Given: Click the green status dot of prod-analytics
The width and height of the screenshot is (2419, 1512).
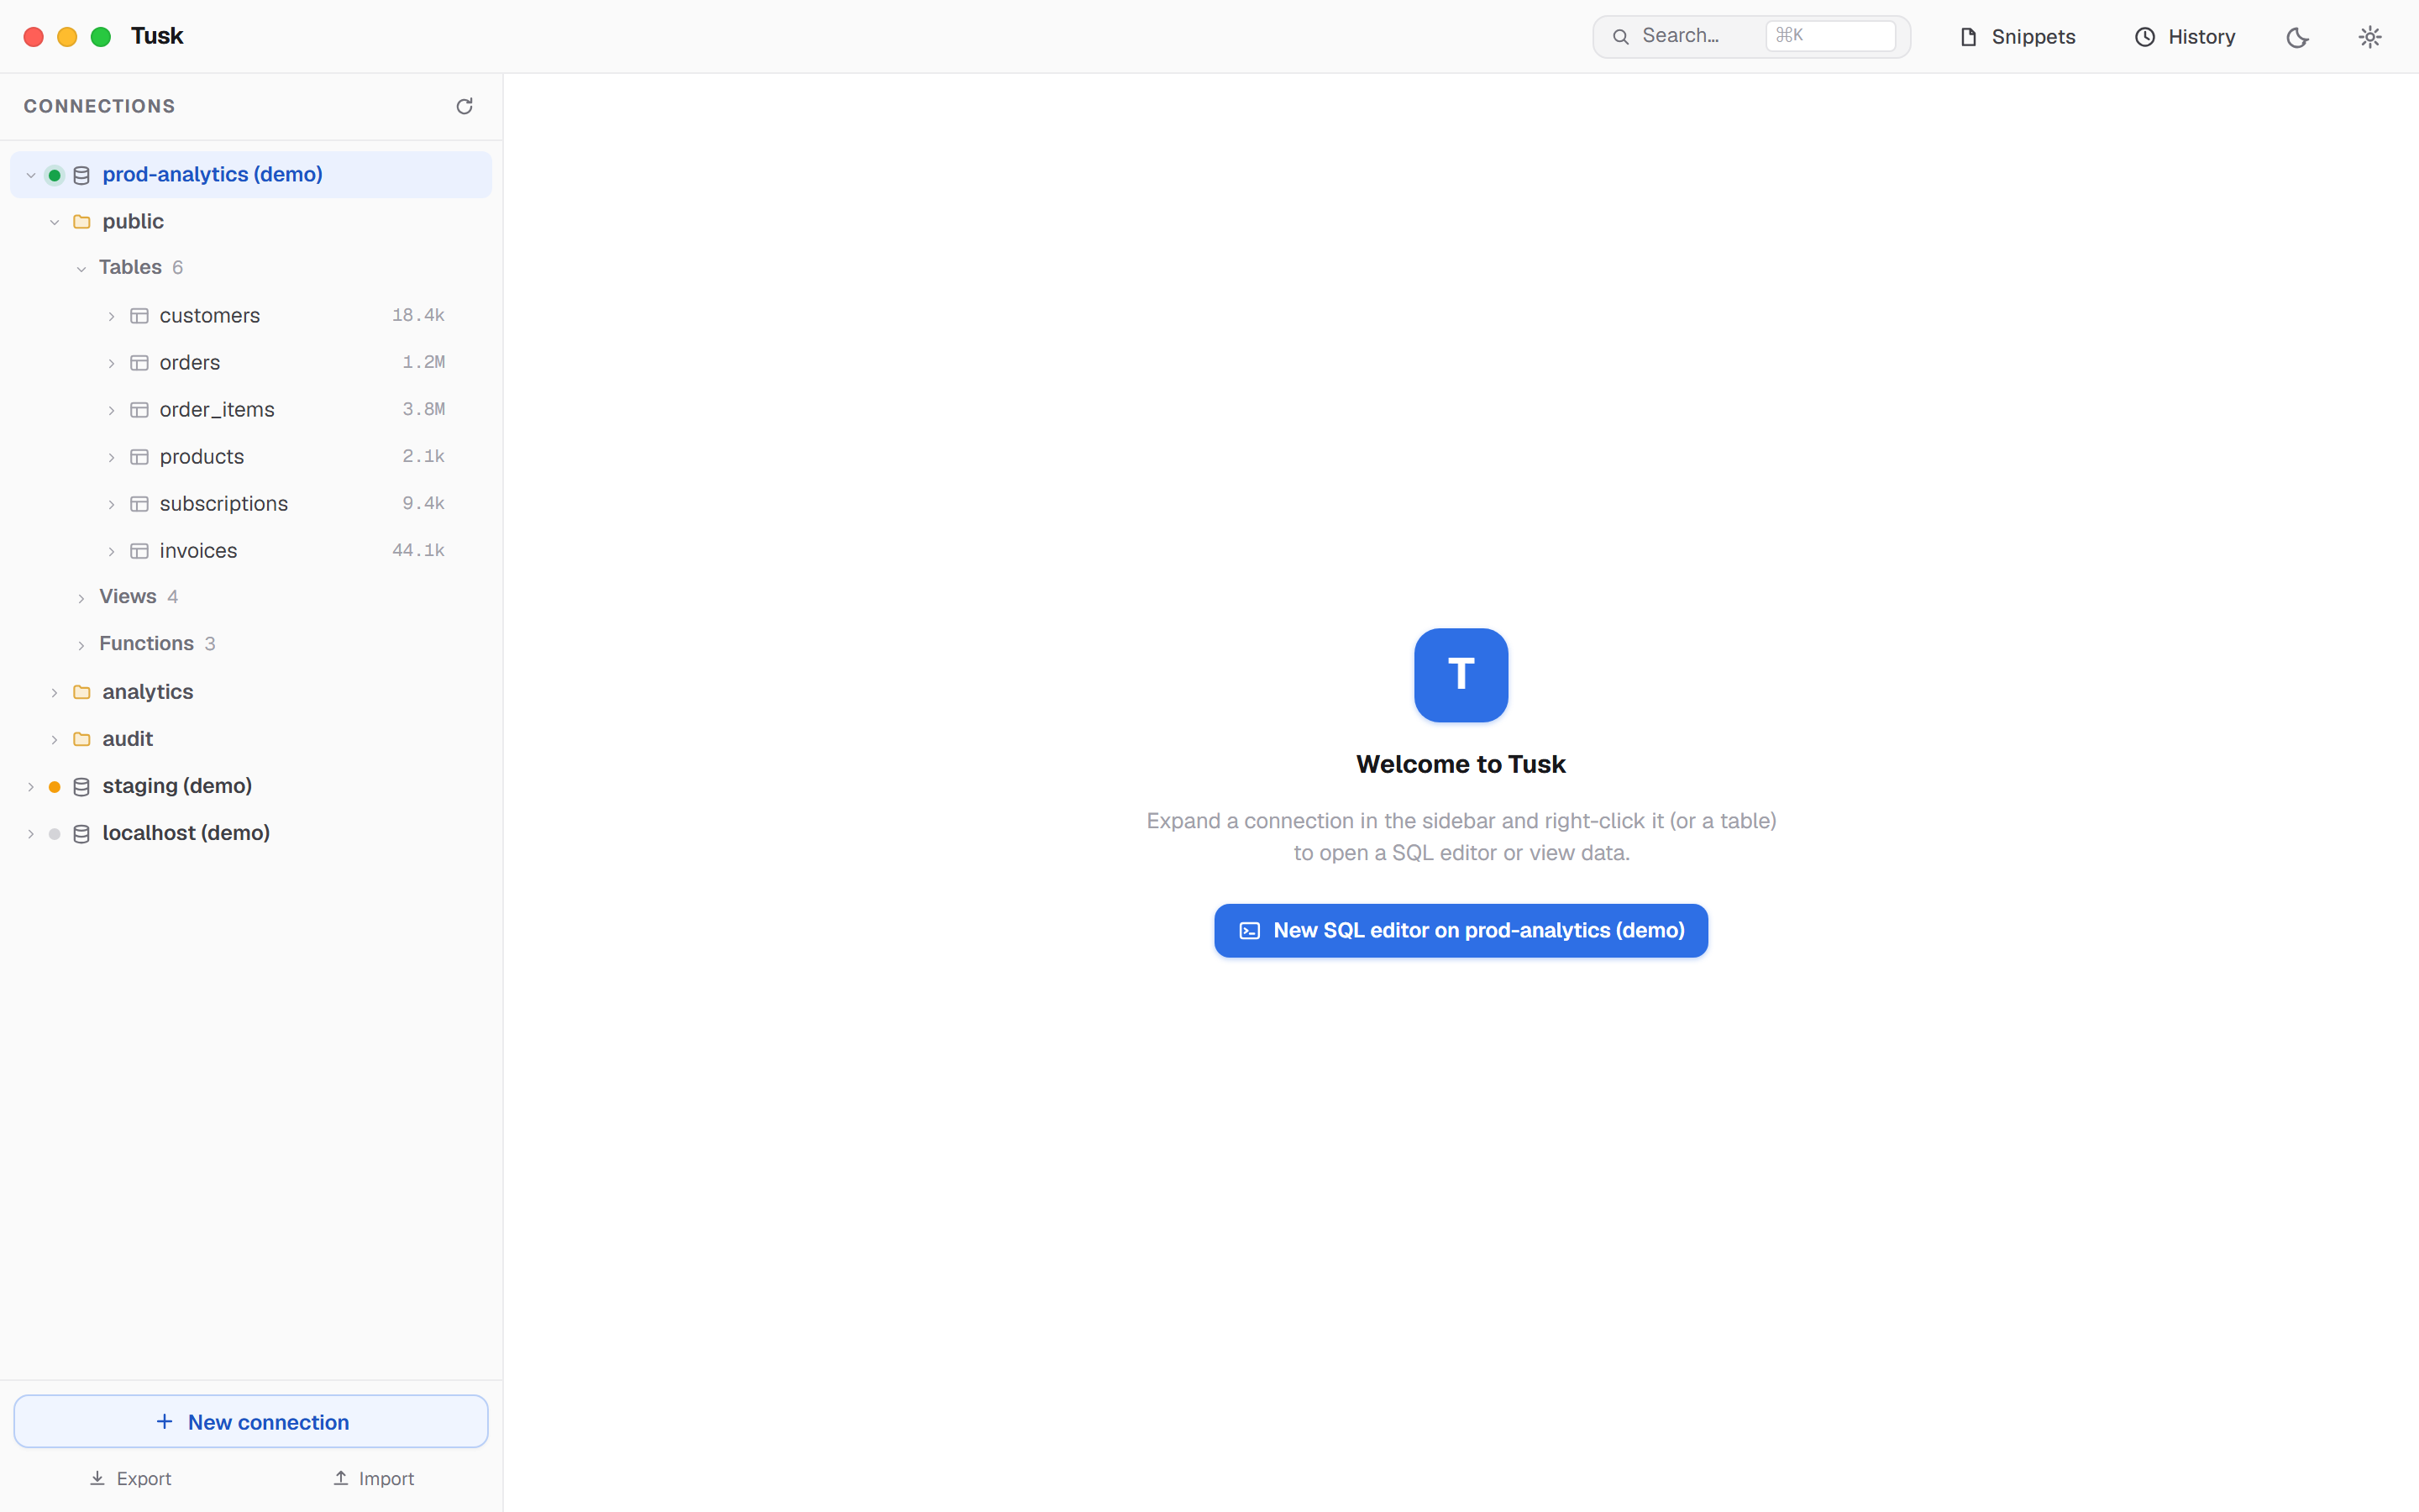Looking at the screenshot, I should coord(55,175).
